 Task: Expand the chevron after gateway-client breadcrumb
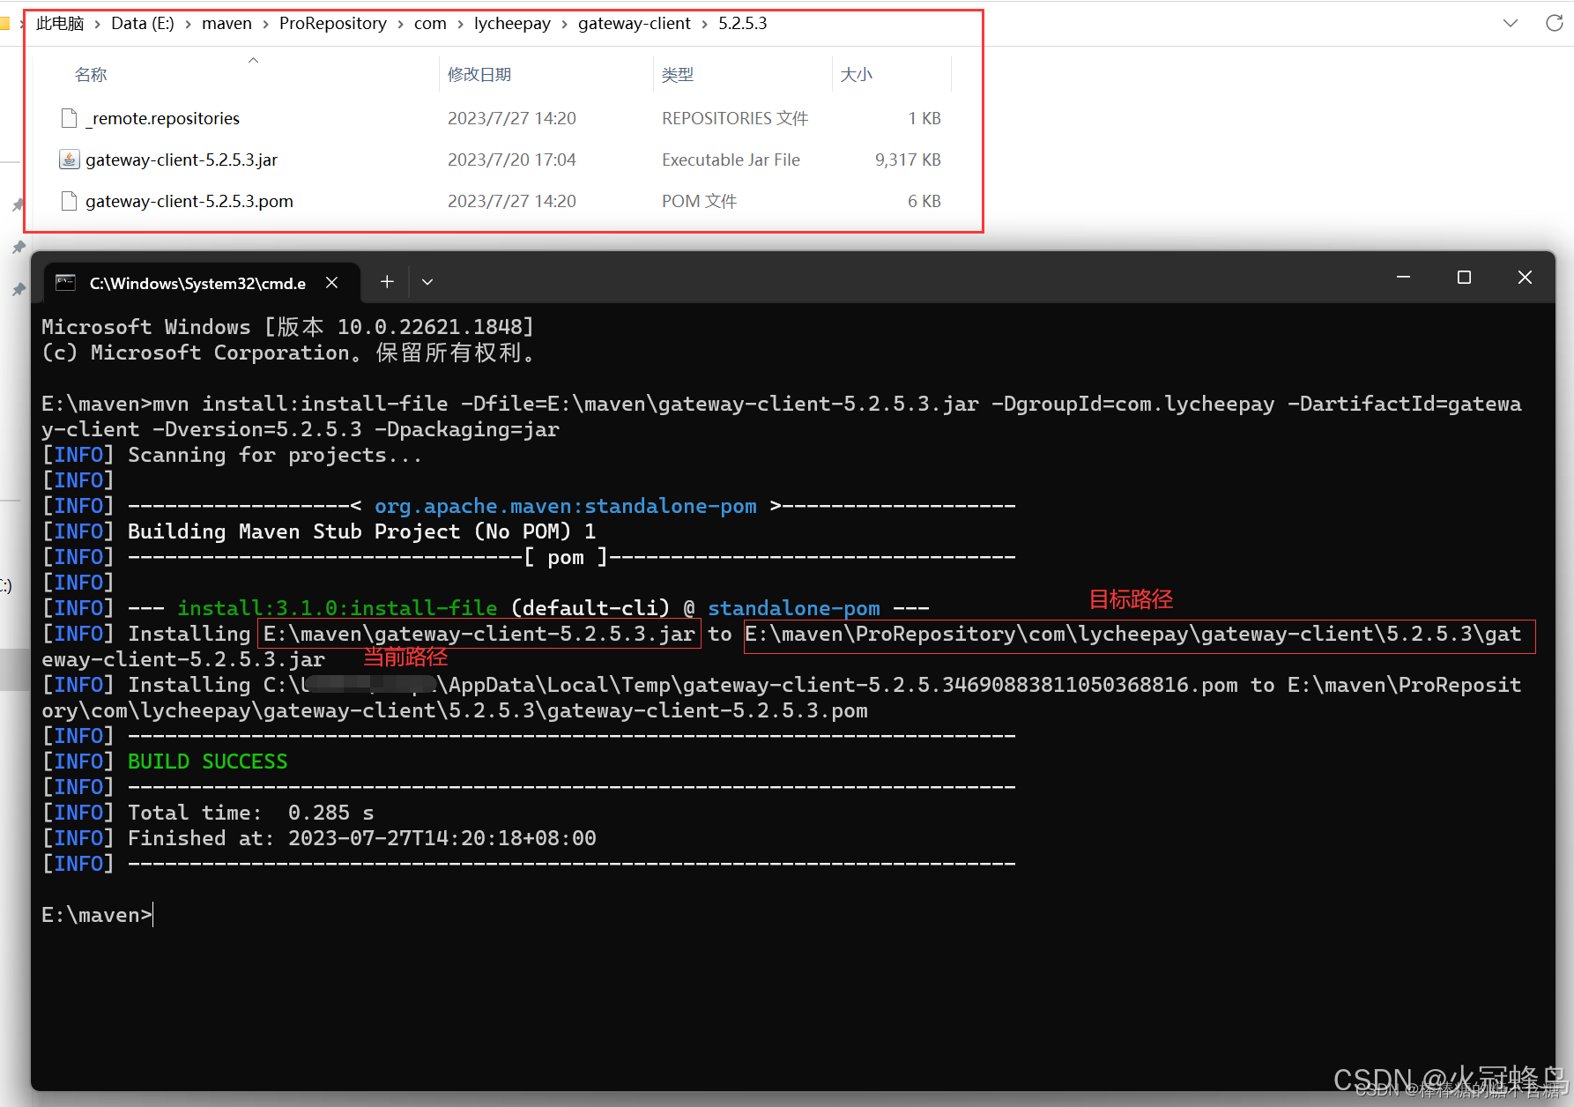tap(704, 24)
